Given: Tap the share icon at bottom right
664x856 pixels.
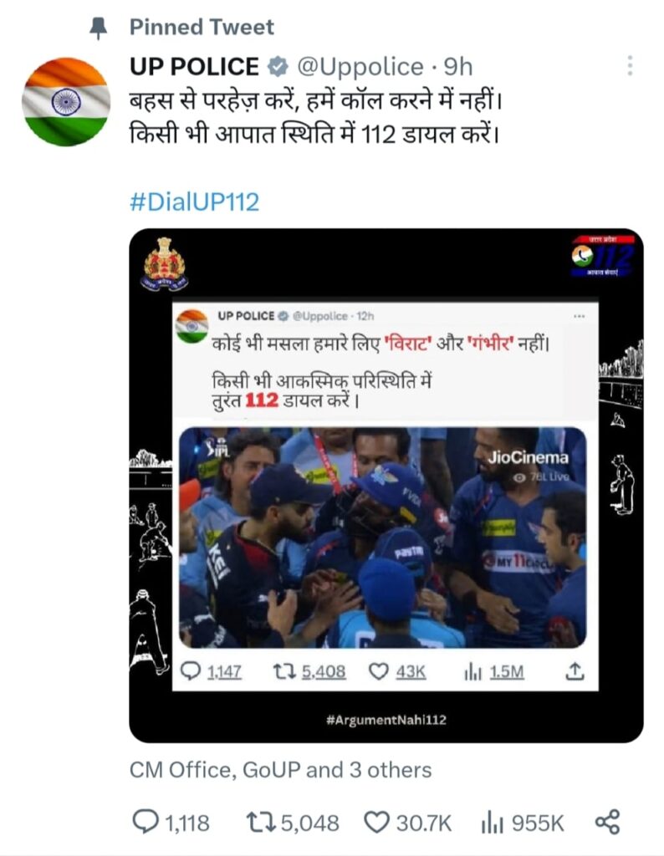Looking at the screenshot, I should click(x=607, y=823).
